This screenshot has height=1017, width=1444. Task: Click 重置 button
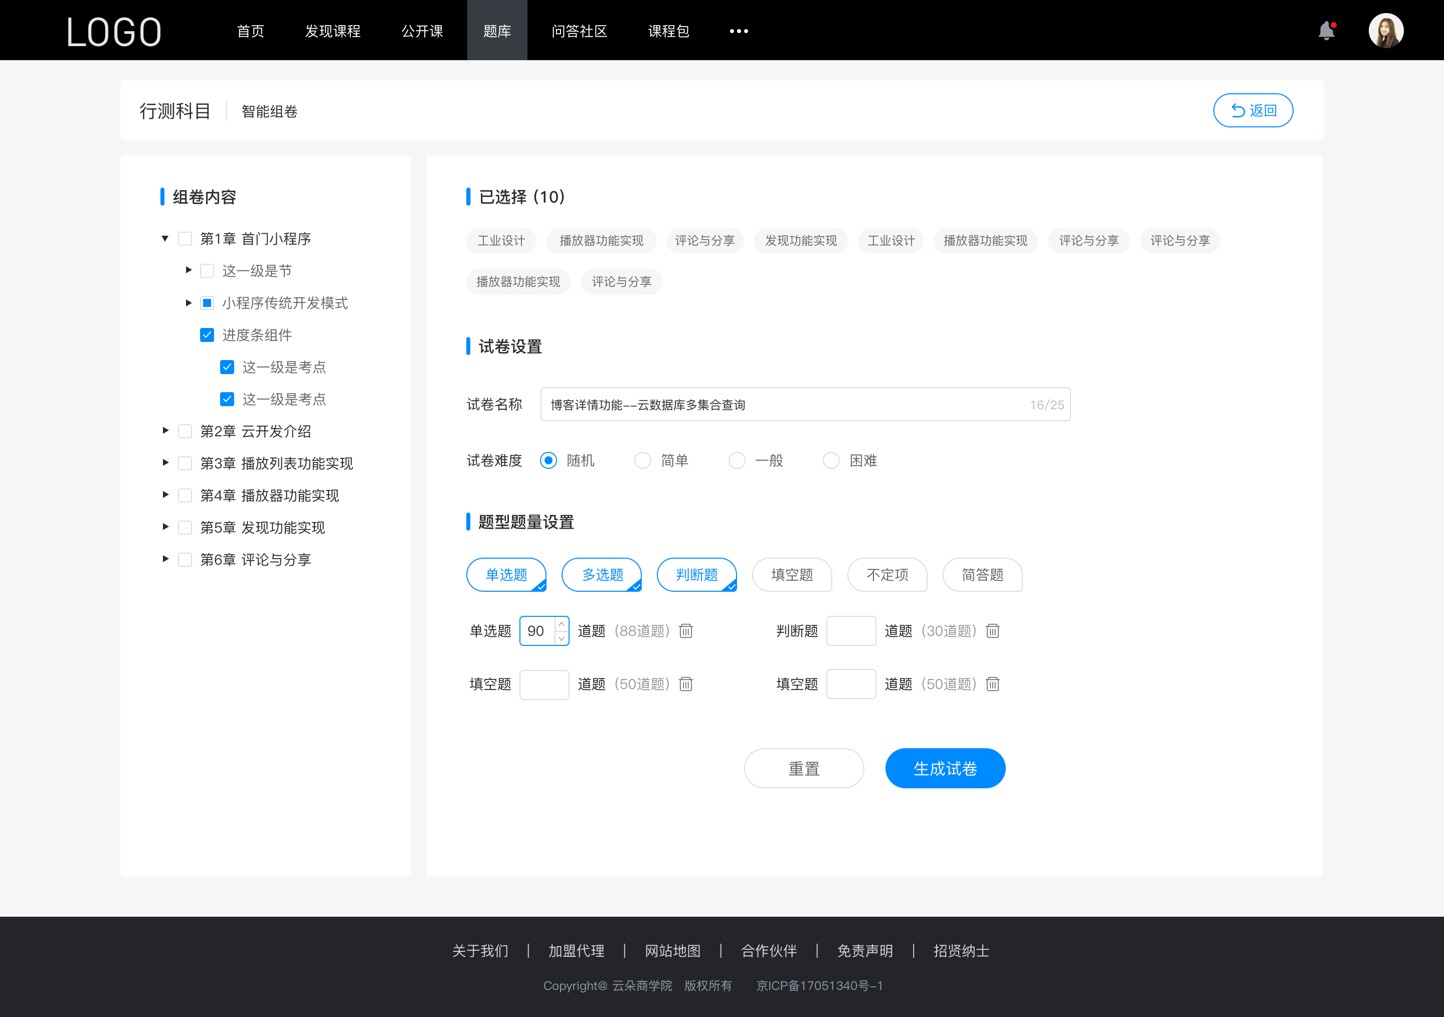[802, 767]
